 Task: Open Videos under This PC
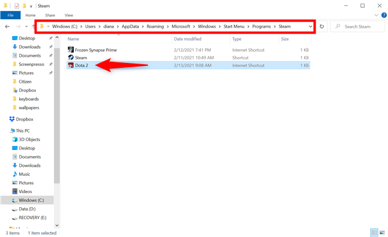[25, 191]
